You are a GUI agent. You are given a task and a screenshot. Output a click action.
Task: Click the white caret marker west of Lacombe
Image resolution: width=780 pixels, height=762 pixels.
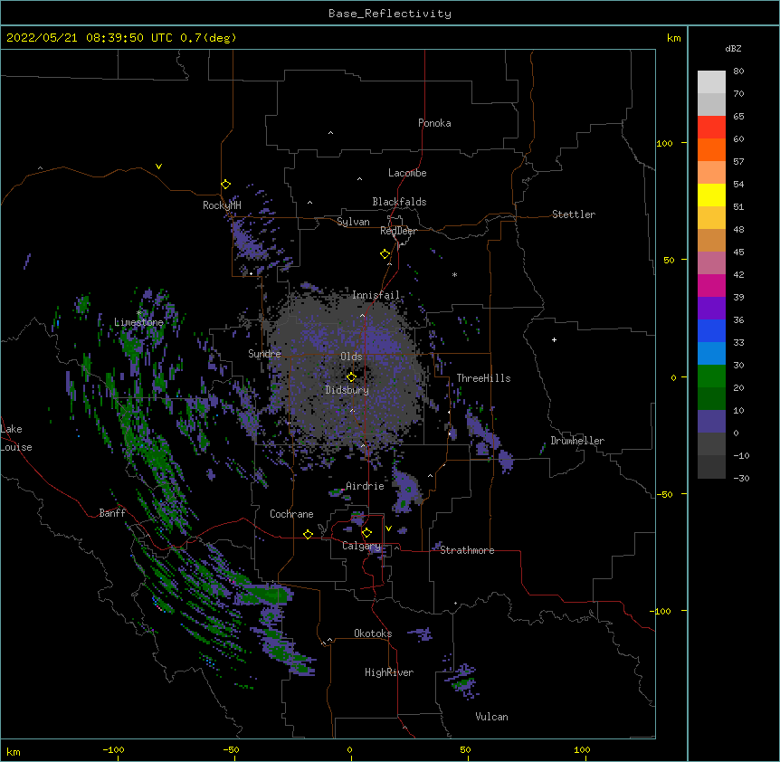[359, 178]
